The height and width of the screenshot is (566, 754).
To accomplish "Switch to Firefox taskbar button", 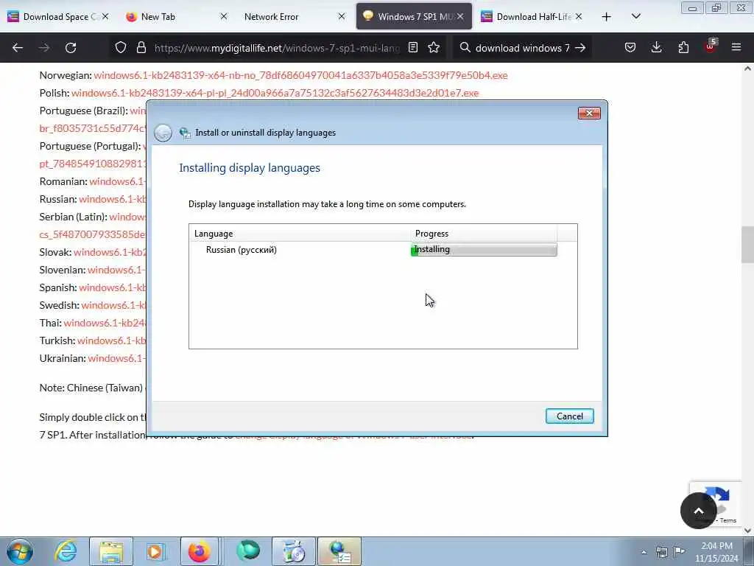I will pos(200,551).
